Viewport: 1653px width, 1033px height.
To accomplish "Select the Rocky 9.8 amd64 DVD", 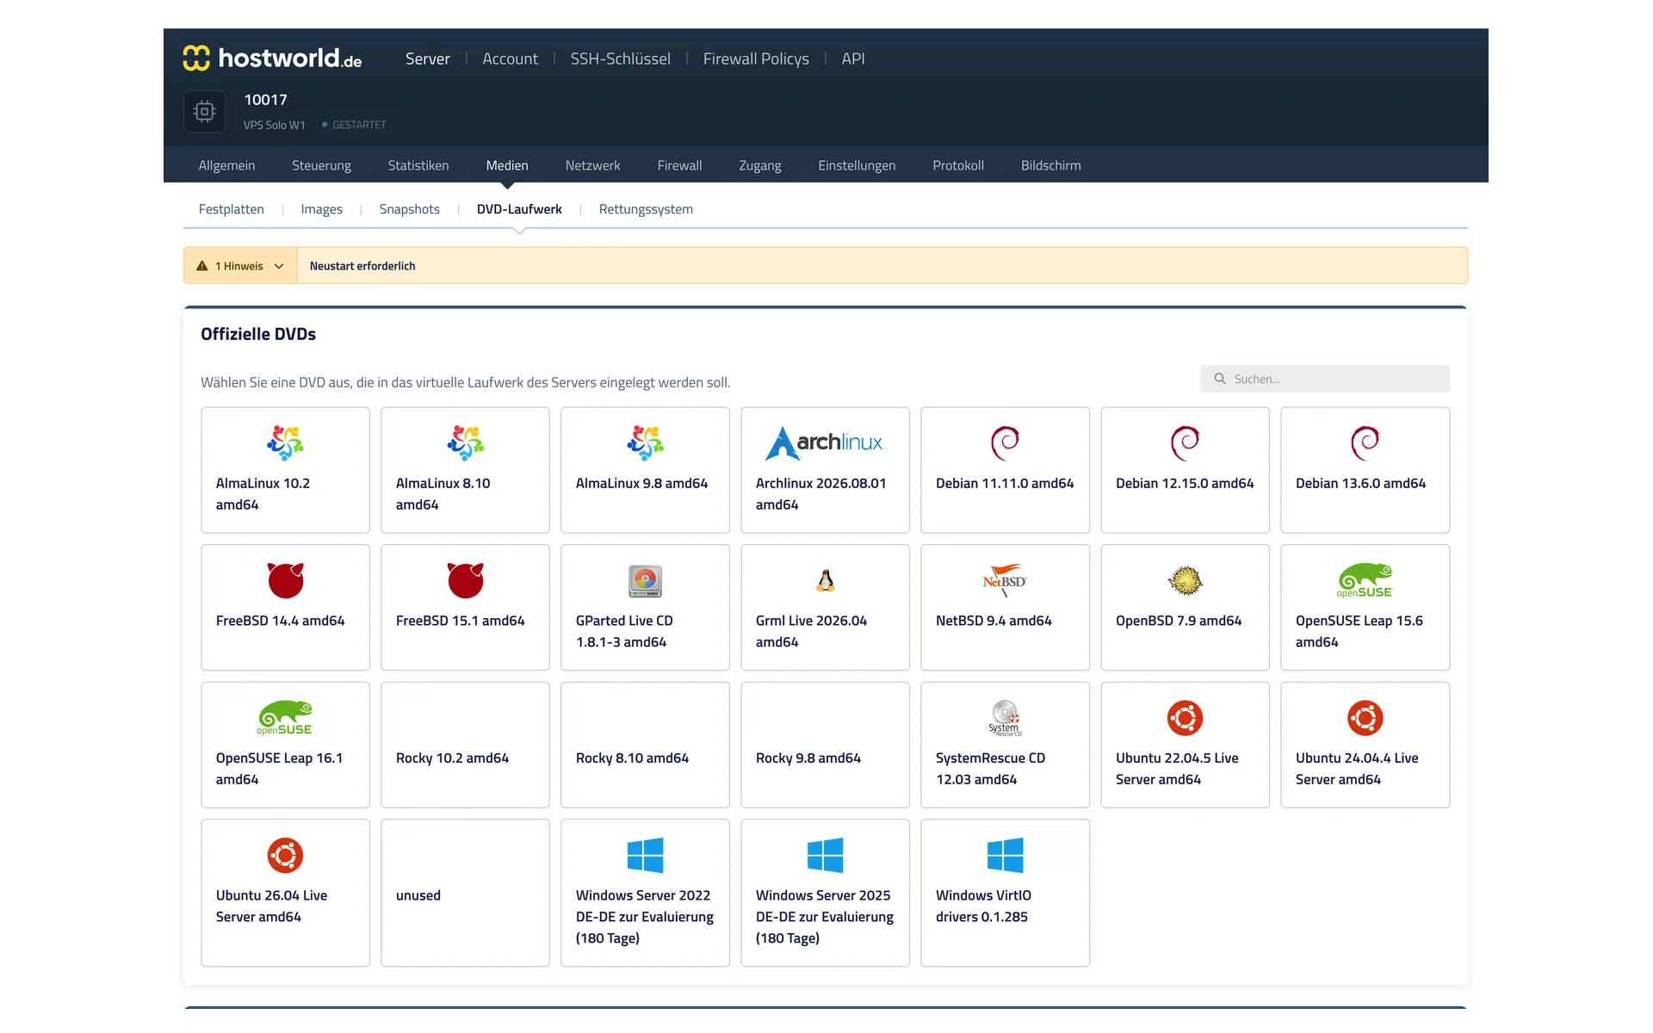I will click(x=825, y=745).
